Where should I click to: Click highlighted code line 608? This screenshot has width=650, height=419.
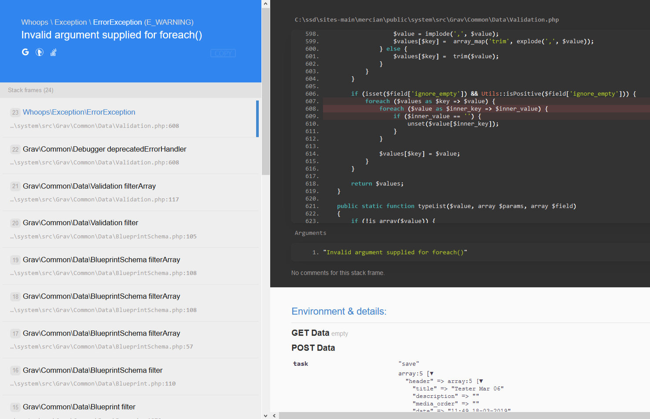(486, 109)
